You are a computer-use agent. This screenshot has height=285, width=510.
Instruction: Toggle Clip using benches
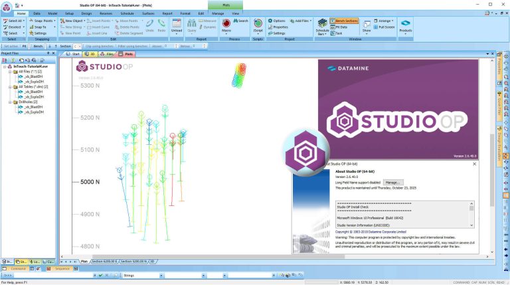99,47
